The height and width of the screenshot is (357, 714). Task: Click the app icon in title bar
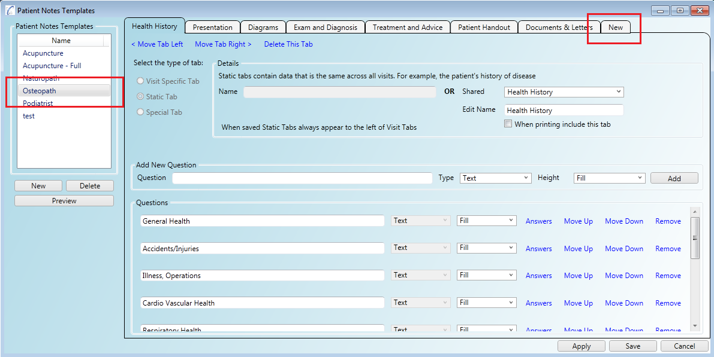(10, 11)
